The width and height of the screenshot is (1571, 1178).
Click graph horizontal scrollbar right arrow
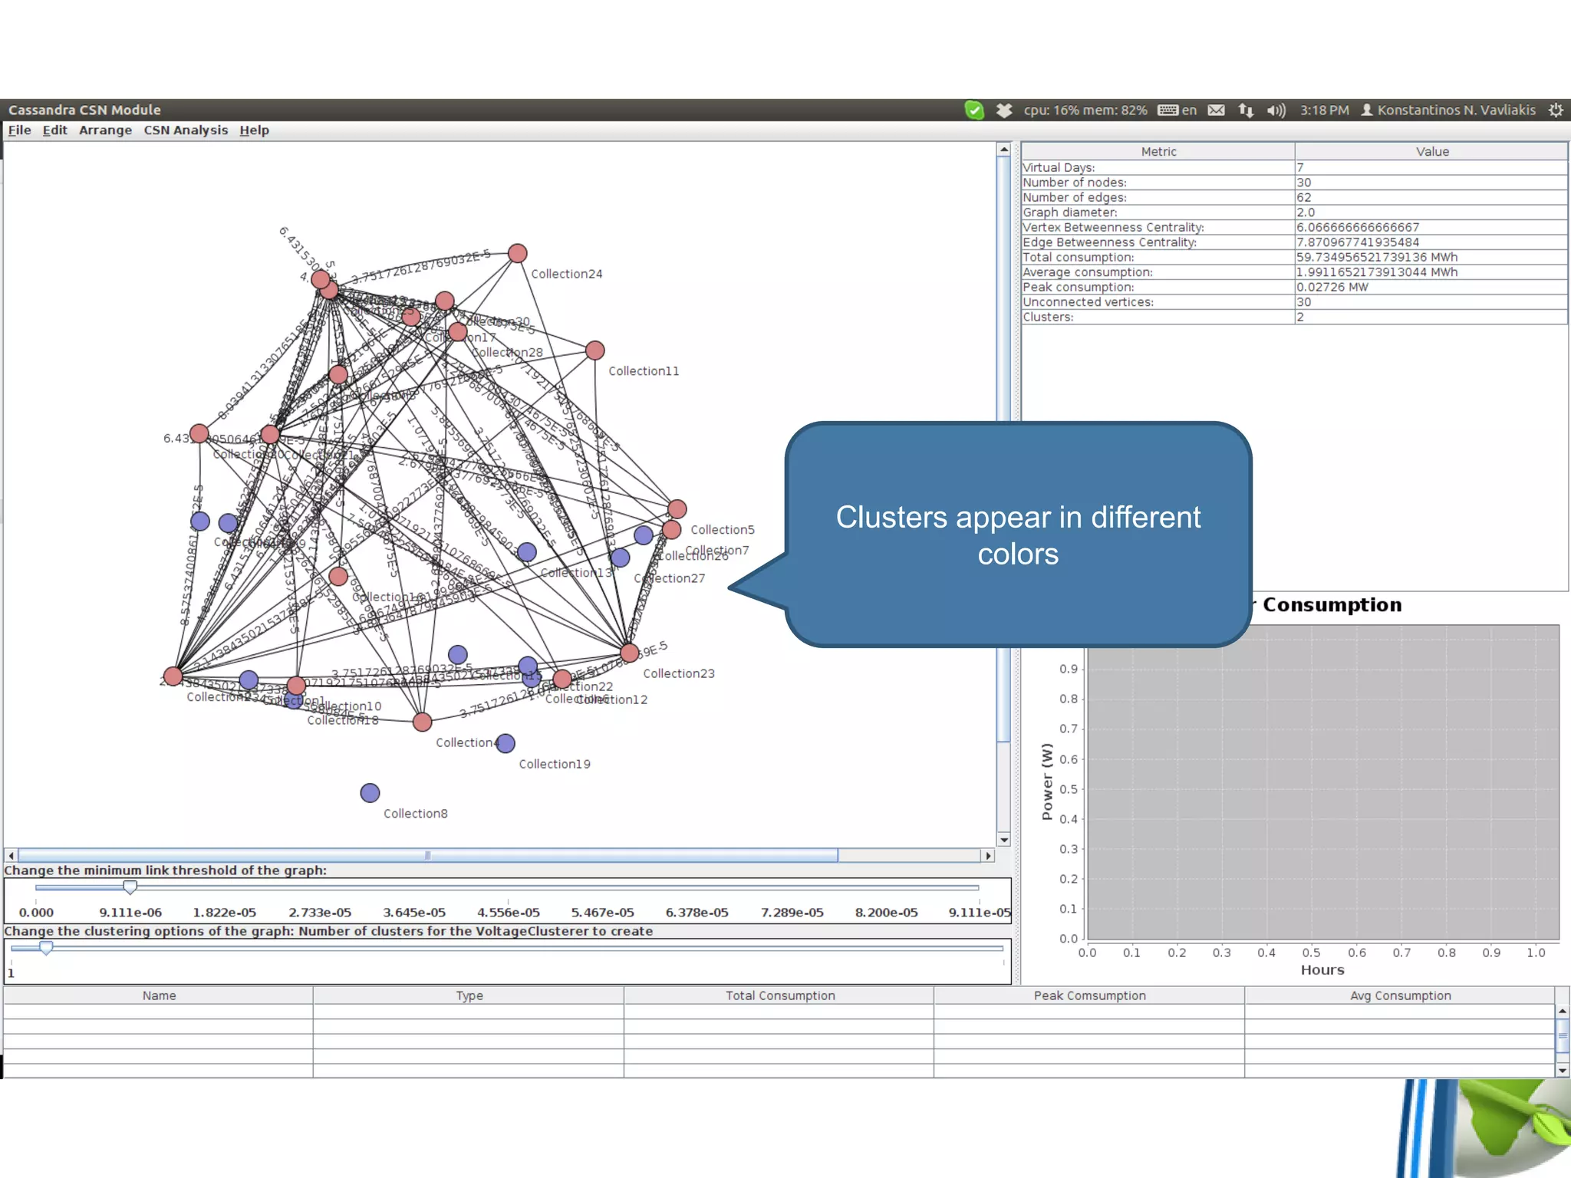click(x=988, y=855)
